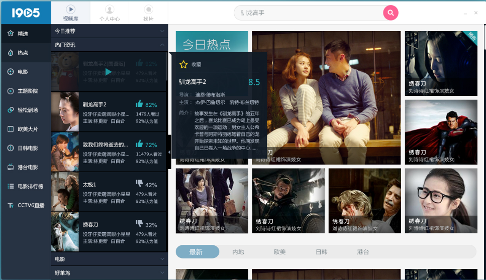Viewport: 486px width, 280px height.
Task: Select the 内地 filter tab
Action: click(238, 252)
